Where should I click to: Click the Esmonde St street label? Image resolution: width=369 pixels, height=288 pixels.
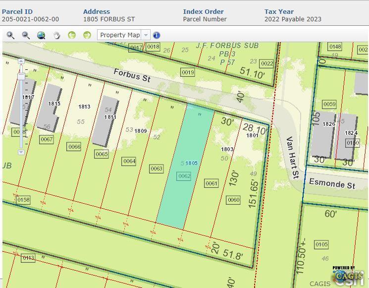click(332, 183)
